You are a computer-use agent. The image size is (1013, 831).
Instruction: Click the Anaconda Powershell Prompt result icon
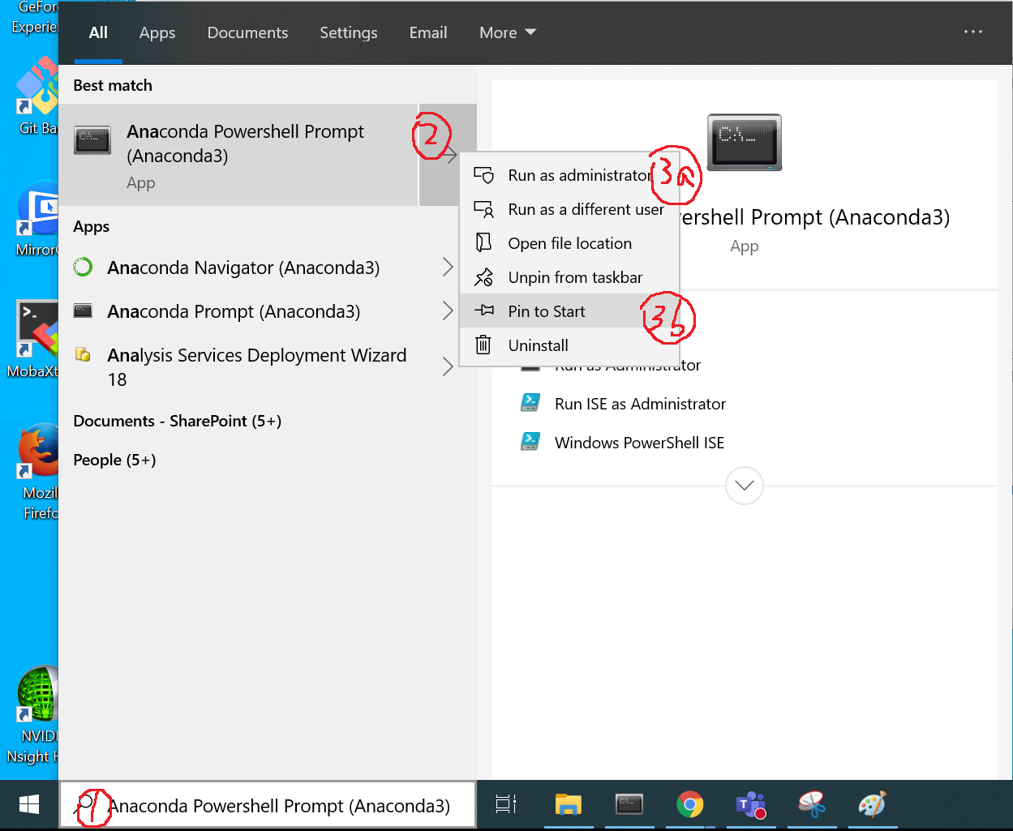pos(92,140)
